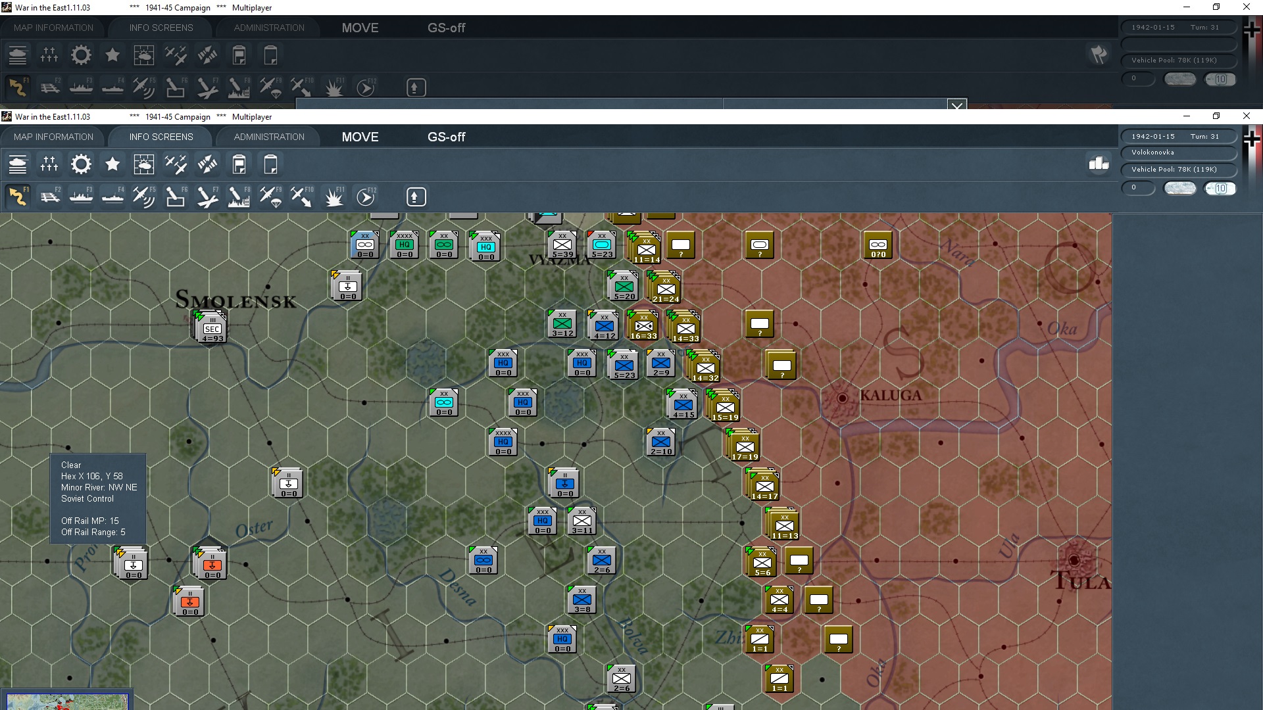Click the up-arrow box icon in front window toolbar
The width and height of the screenshot is (1263, 710).
coord(416,197)
